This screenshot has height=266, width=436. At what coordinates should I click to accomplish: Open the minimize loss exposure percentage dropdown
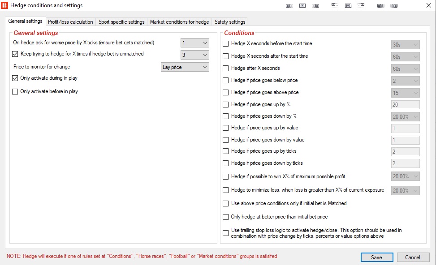point(406,190)
